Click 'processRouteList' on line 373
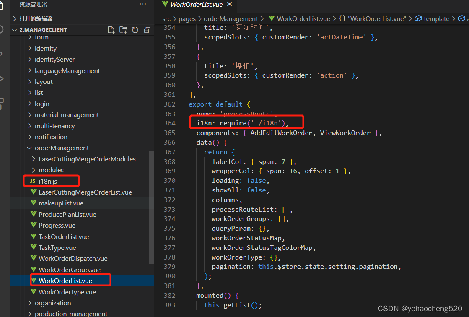 (x=243, y=209)
